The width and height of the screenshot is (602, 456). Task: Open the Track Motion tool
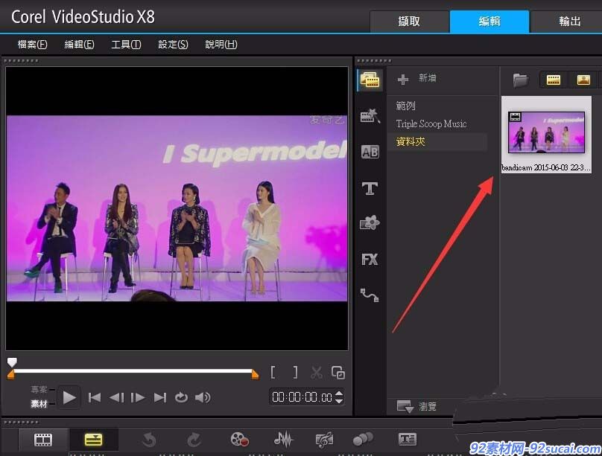point(363,440)
